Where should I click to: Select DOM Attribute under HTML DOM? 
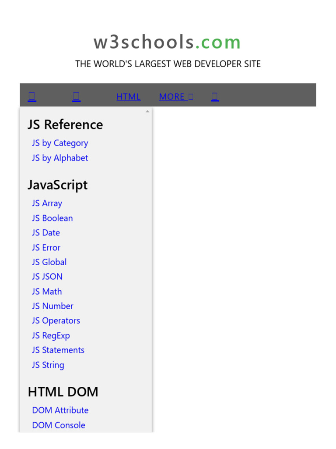click(60, 410)
